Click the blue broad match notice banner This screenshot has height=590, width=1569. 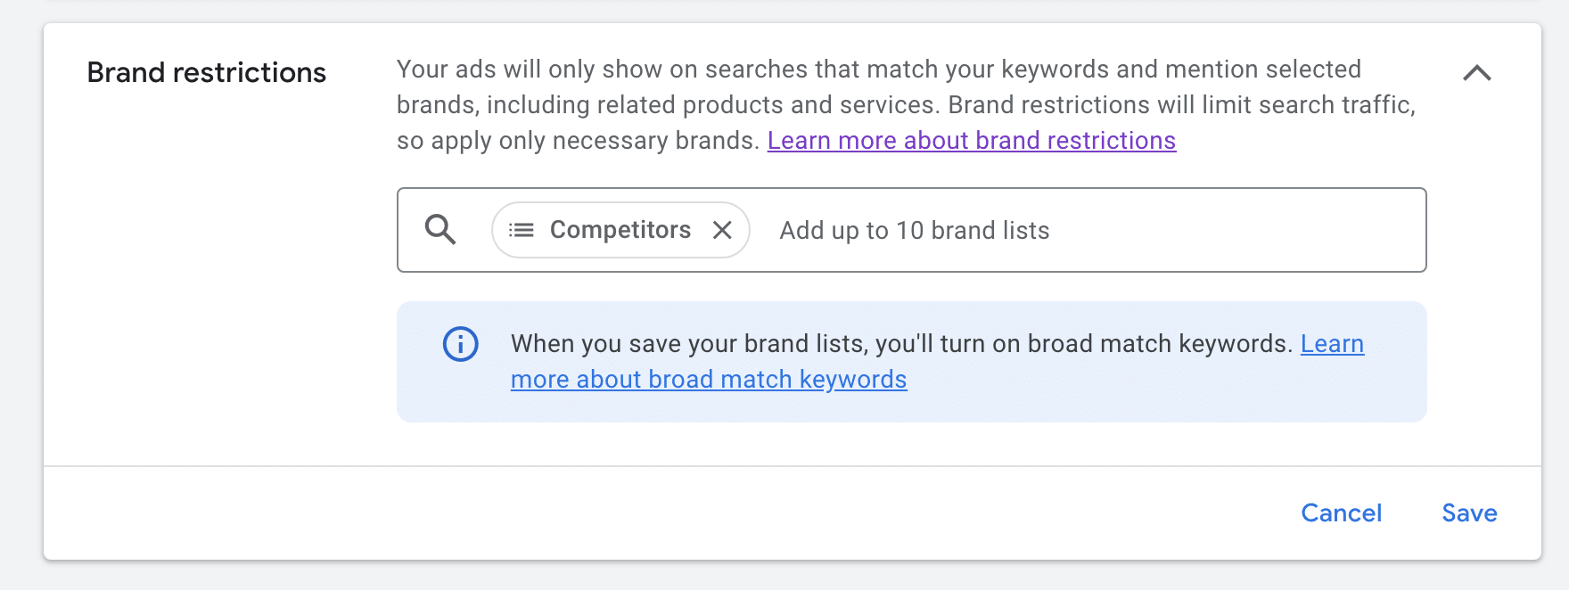coord(911,361)
